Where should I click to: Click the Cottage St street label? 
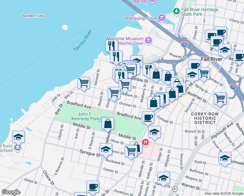tap(165, 120)
